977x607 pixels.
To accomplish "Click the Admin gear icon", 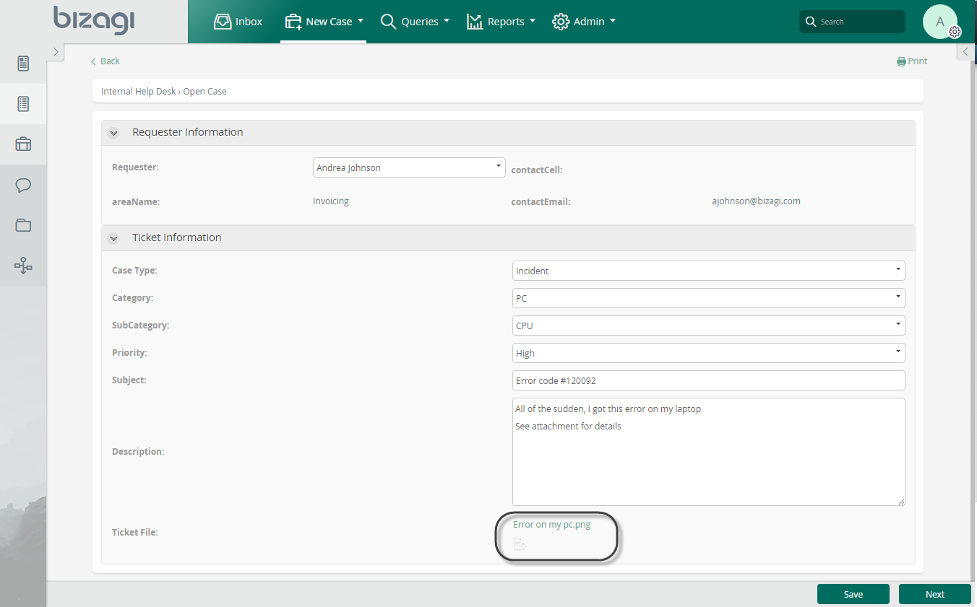I will [560, 22].
